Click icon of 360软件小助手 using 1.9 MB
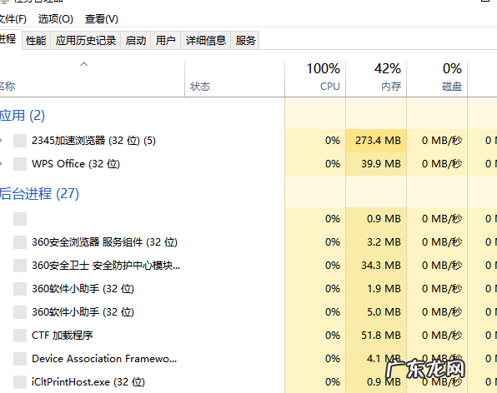 coord(20,289)
